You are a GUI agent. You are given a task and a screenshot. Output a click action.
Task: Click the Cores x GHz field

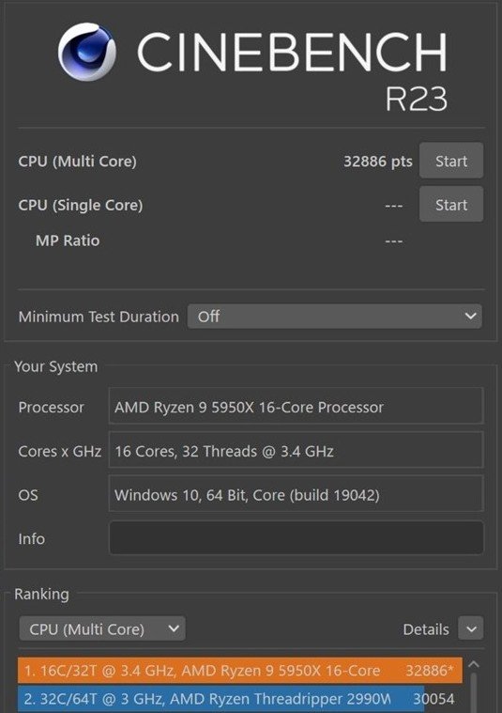tap(297, 450)
